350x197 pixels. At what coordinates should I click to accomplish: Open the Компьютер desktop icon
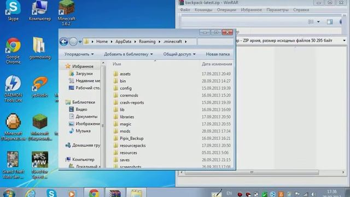point(40,10)
